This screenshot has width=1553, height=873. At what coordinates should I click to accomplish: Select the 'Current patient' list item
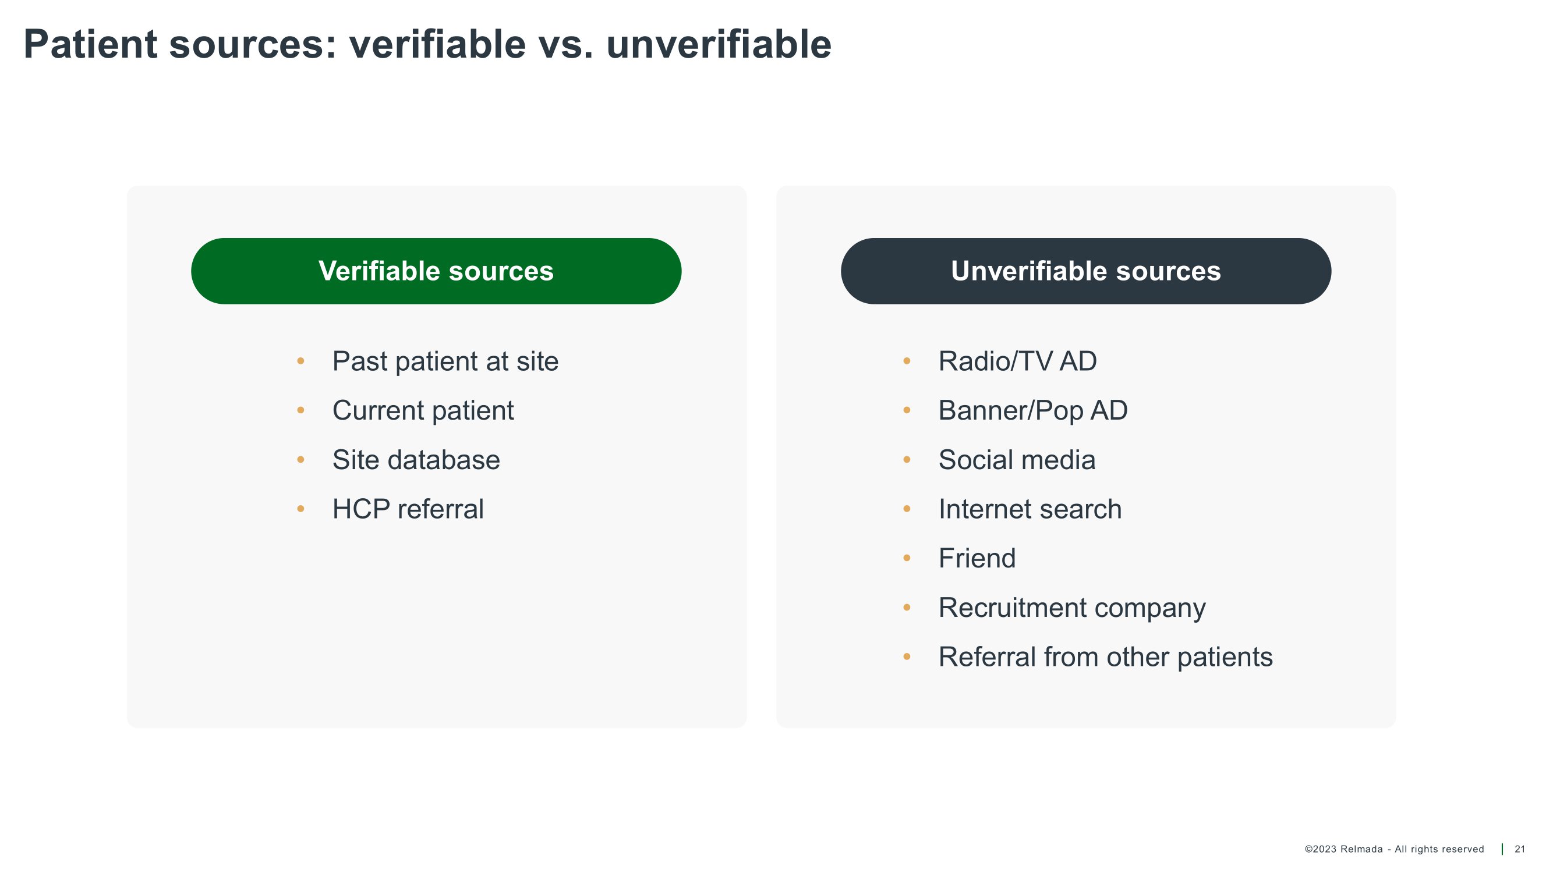pos(423,411)
